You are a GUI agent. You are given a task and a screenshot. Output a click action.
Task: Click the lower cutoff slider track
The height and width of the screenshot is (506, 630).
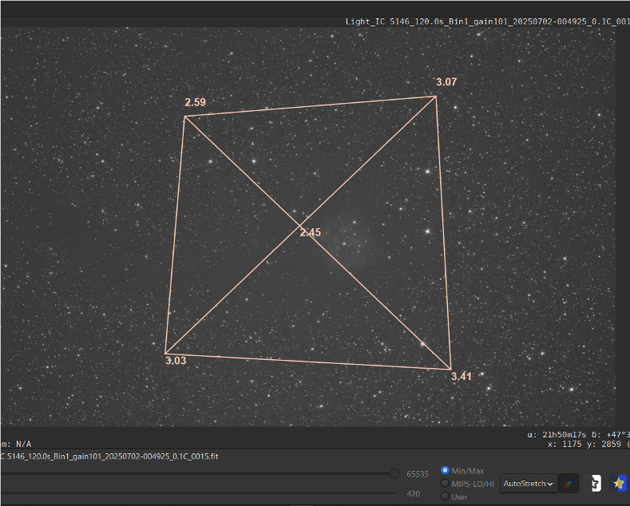pos(198,493)
